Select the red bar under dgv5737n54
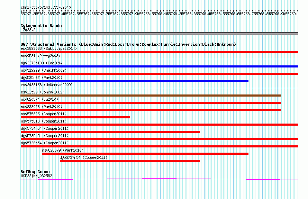 (130, 161)
